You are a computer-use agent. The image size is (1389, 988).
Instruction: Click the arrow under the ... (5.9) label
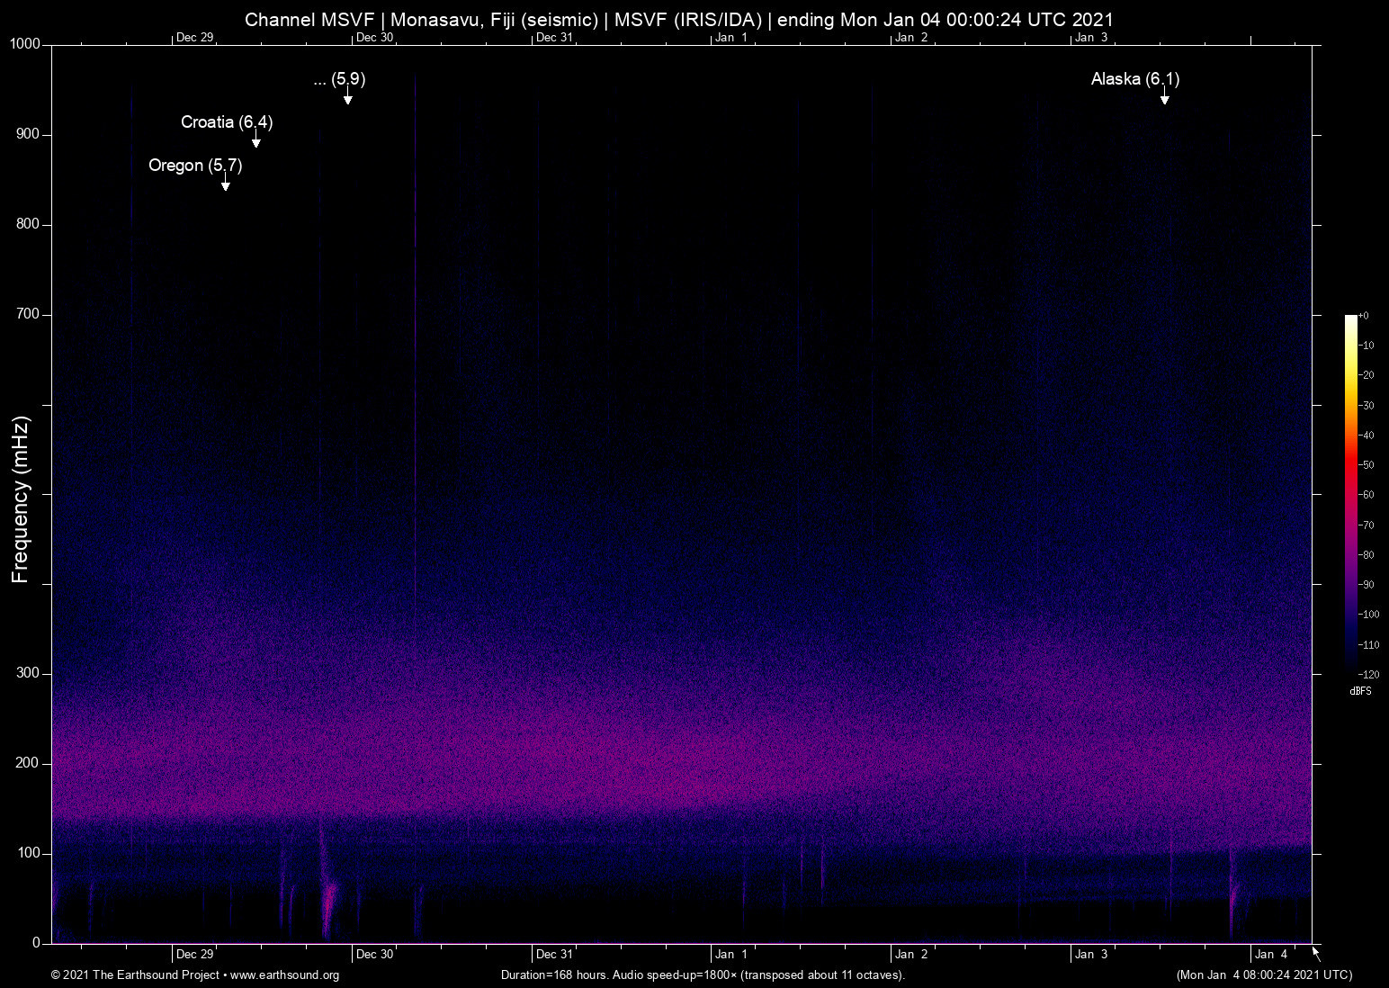click(x=347, y=96)
